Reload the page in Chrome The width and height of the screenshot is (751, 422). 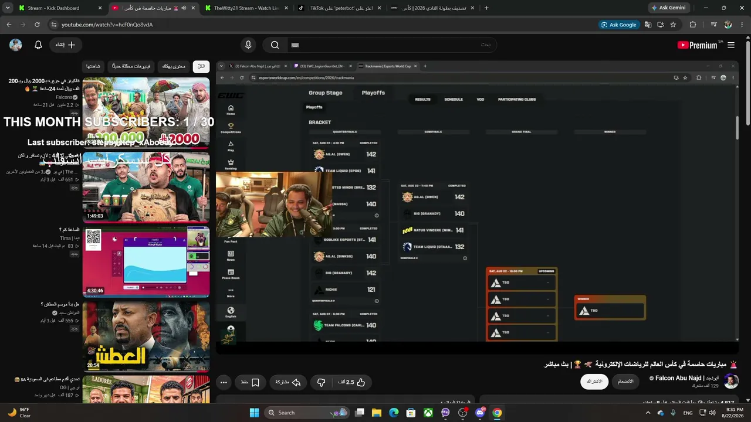pos(37,25)
